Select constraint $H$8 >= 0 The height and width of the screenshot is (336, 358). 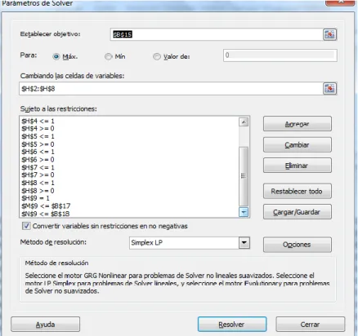38,191
